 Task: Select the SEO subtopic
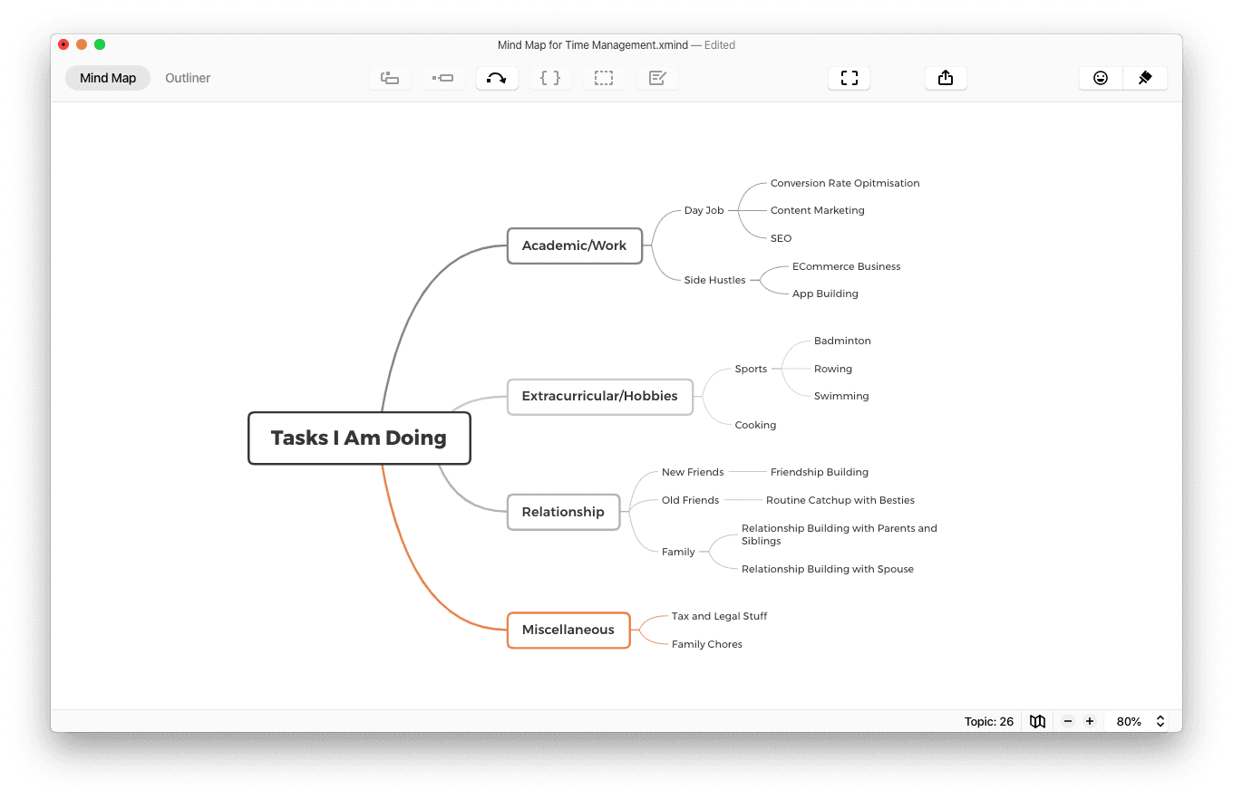click(x=781, y=238)
